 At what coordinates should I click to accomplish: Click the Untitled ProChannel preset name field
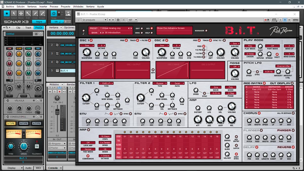point(19,34)
